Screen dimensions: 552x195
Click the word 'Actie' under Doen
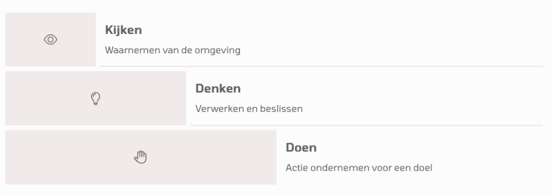[x=295, y=168]
